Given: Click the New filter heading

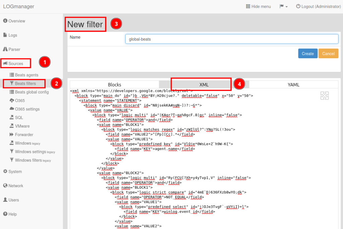Looking at the screenshot, I should [x=85, y=24].
